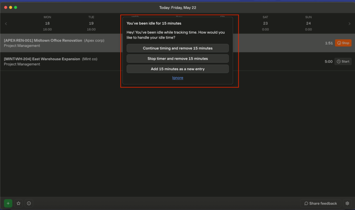Click the "Today: Friday, May 22" title
Viewport: 355px width, 210px height.
click(177, 8)
